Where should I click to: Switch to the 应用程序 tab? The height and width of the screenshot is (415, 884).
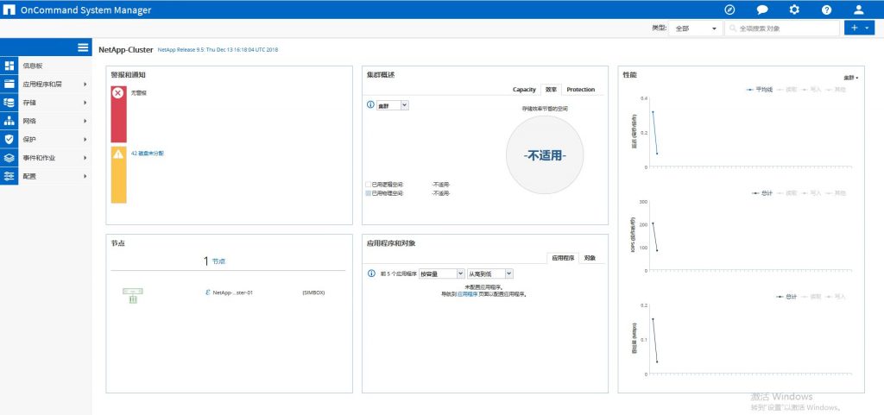[x=563, y=258]
